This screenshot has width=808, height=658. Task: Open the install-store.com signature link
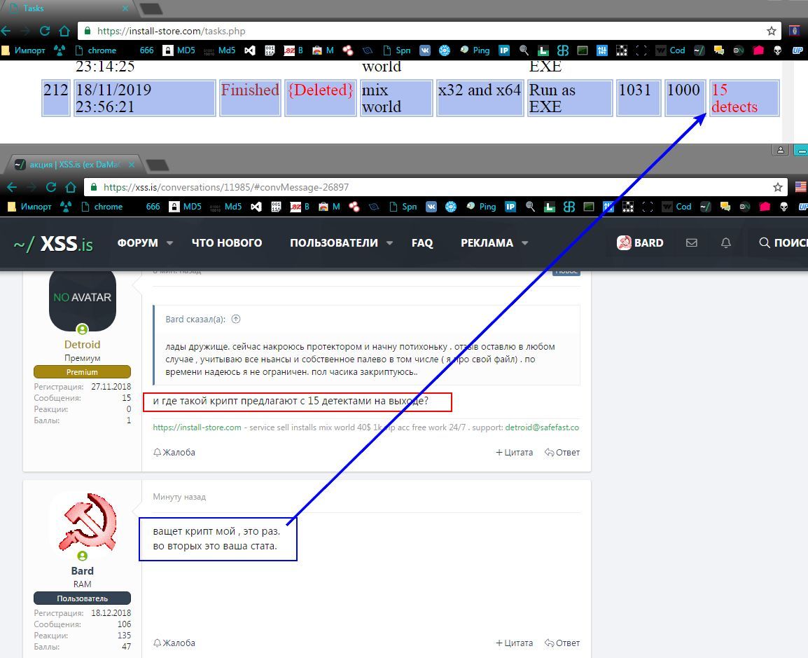pyautogui.click(x=197, y=427)
